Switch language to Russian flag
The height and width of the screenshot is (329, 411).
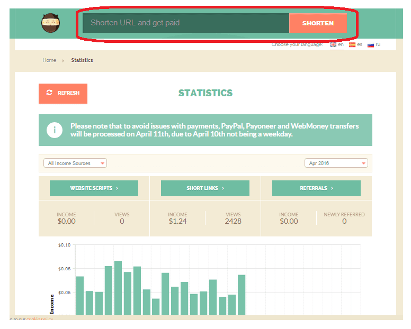[371, 45]
